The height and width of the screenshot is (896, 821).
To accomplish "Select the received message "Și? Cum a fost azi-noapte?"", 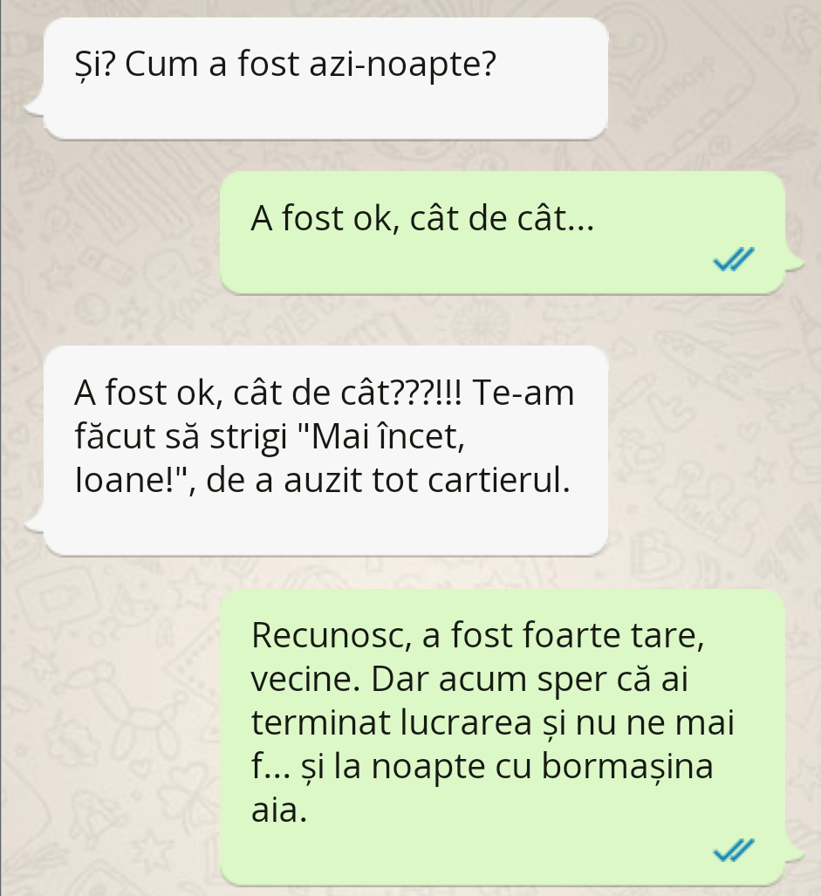I will click(325, 79).
